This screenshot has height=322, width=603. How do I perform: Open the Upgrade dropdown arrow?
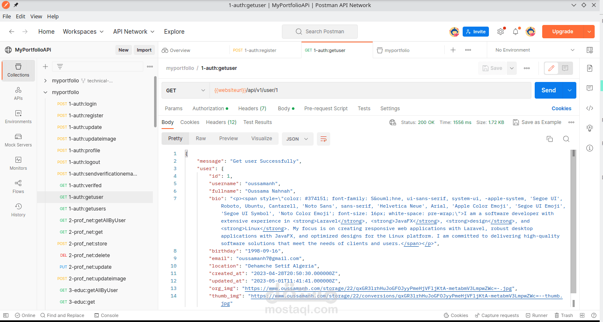[589, 32]
